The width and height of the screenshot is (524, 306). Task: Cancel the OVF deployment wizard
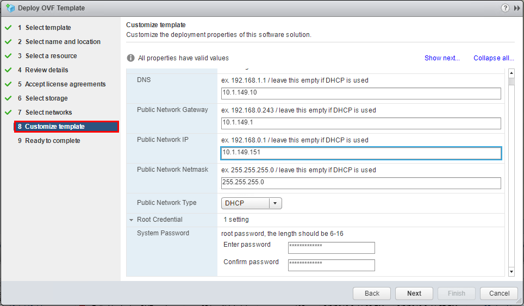tap(499, 293)
